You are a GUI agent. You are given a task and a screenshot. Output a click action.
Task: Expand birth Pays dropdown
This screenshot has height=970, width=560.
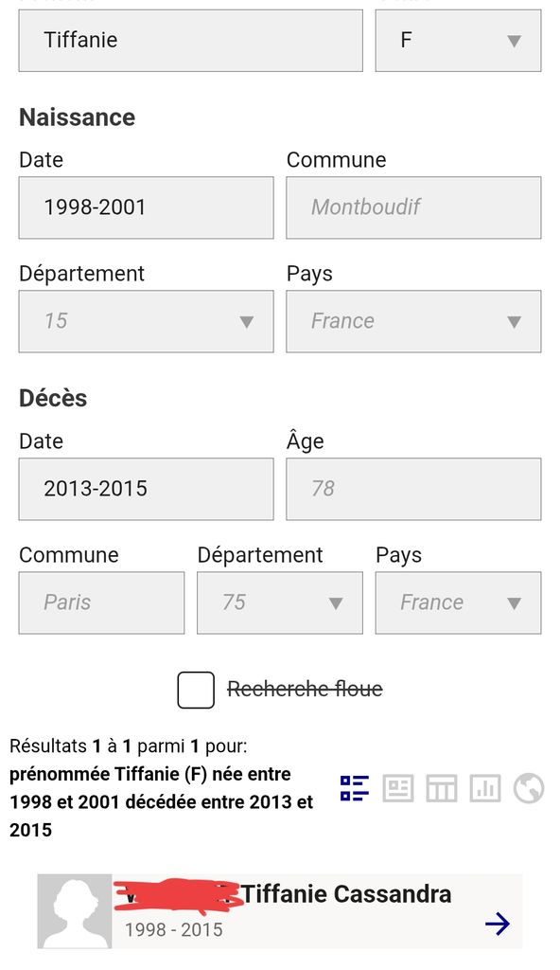pyautogui.click(x=413, y=322)
